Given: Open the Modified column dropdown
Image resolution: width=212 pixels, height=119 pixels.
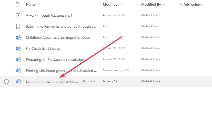Looking at the screenshot, I should pos(121,4).
